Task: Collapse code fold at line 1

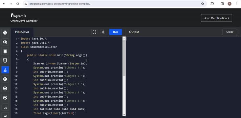Action: coord(19,39)
